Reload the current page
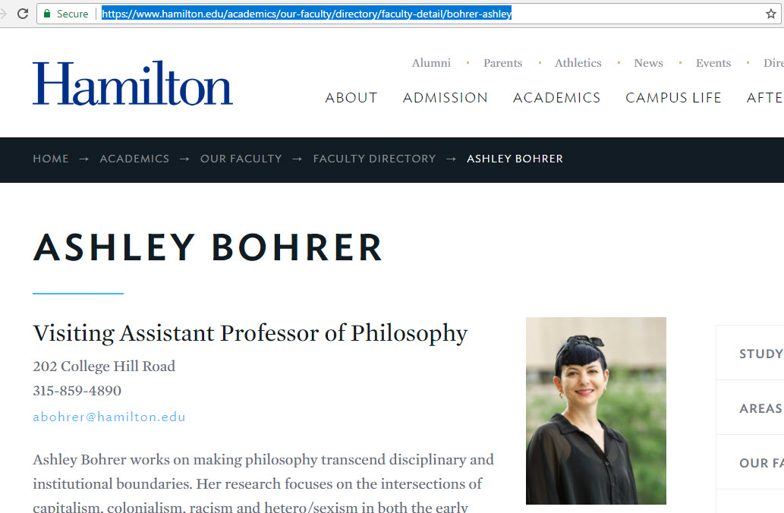The width and height of the screenshot is (784, 513). 23,13
